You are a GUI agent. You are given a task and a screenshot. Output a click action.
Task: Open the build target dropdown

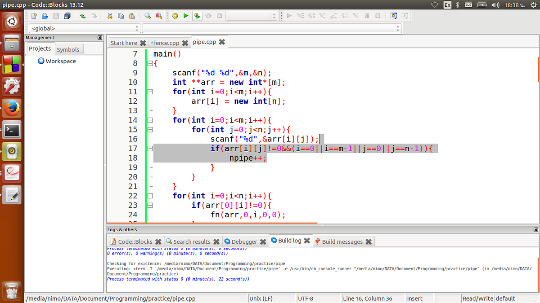pos(274,16)
